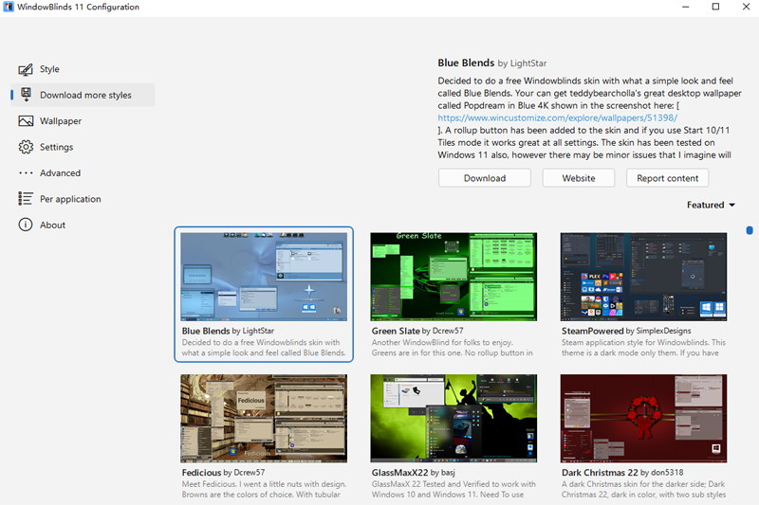Click the 'Fedicious by Dcrew57' title
Viewport: 759px width, 505px height.
click(x=223, y=472)
